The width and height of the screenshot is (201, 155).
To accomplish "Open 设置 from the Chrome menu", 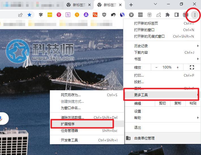I will 162,111.
